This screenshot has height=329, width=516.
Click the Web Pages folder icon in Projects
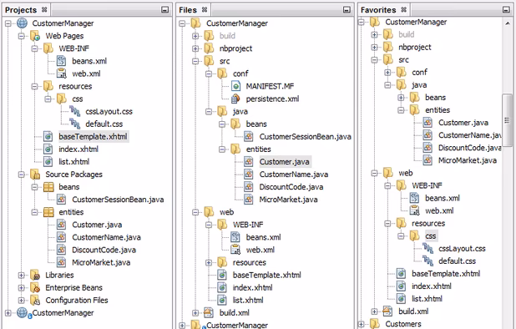pos(35,36)
